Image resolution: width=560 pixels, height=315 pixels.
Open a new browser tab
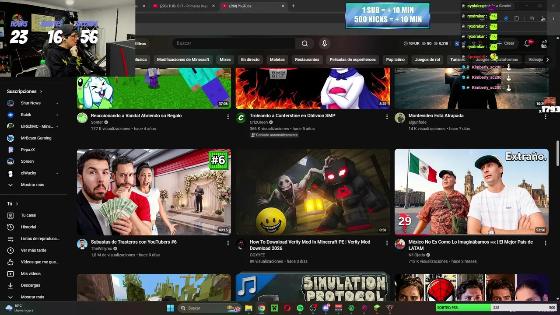pyautogui.click(x=293, y=6)
